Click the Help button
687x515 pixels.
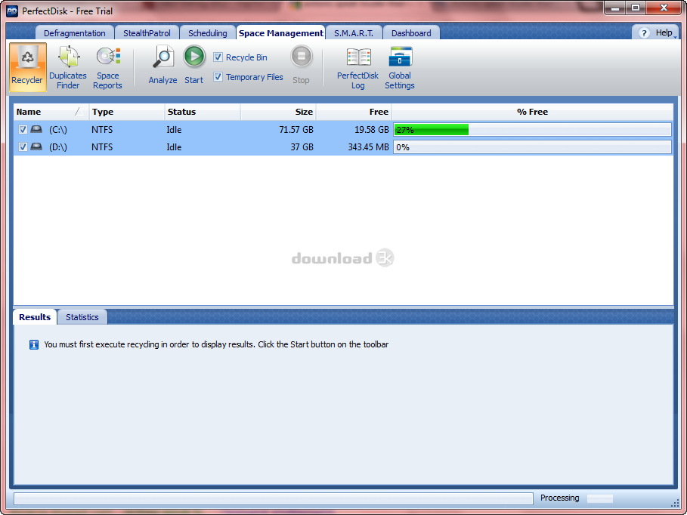tap(655, 32)
